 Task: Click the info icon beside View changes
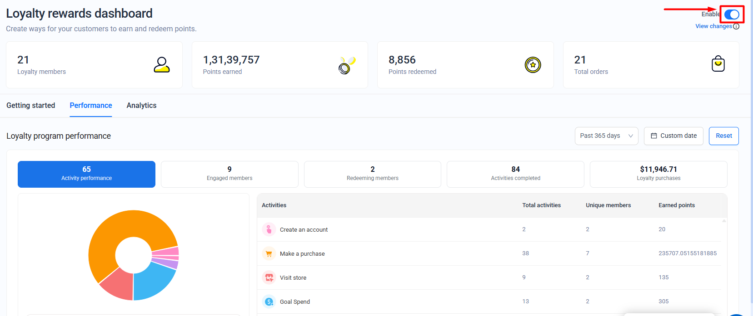(736, 26)
